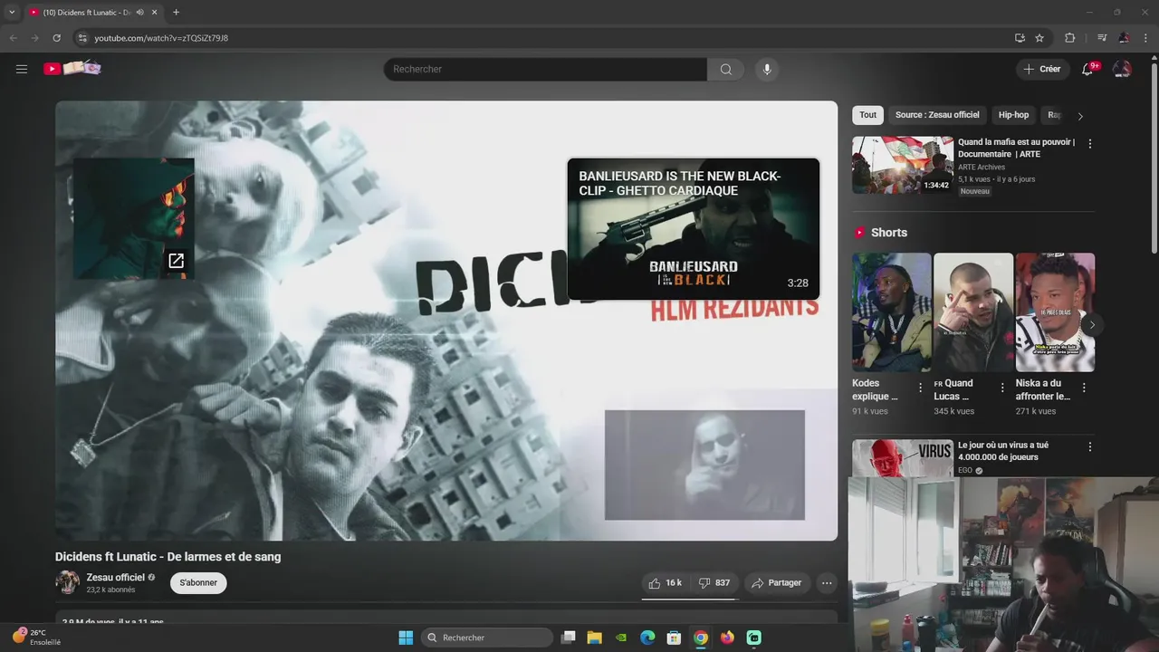Open the YouTube guide hamburger menu
The image size is (1159, 652).
(22, 69)
